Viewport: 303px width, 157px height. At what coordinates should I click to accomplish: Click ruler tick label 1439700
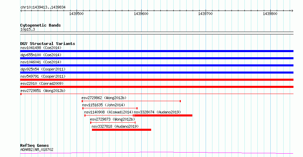pyautogui.click(x=205, y=14)
